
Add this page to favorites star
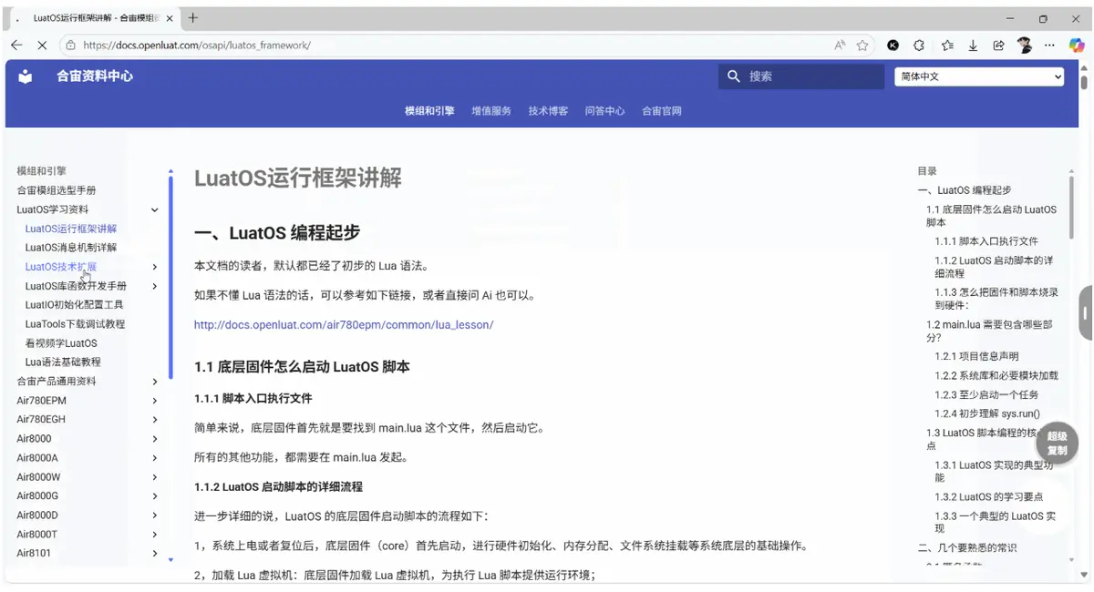click(x=862, y=45)
